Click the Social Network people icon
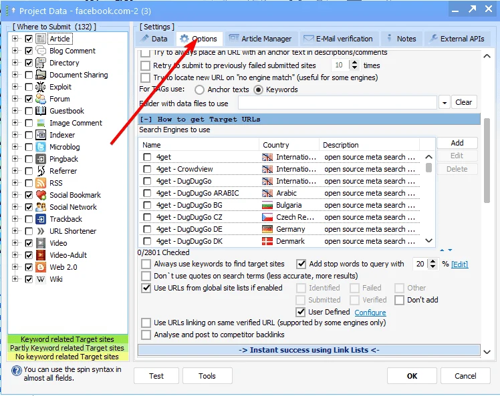This screenshot has width=500, height=396. (x=41, y=207)
